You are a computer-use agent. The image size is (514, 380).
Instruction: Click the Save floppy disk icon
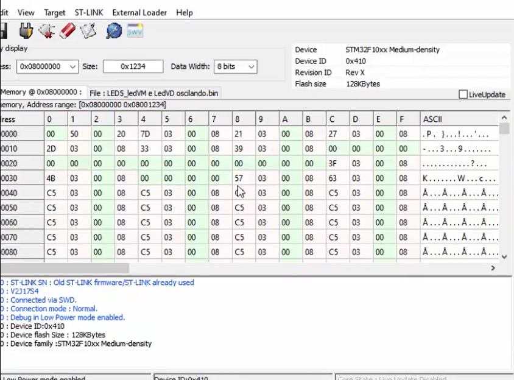3,30
